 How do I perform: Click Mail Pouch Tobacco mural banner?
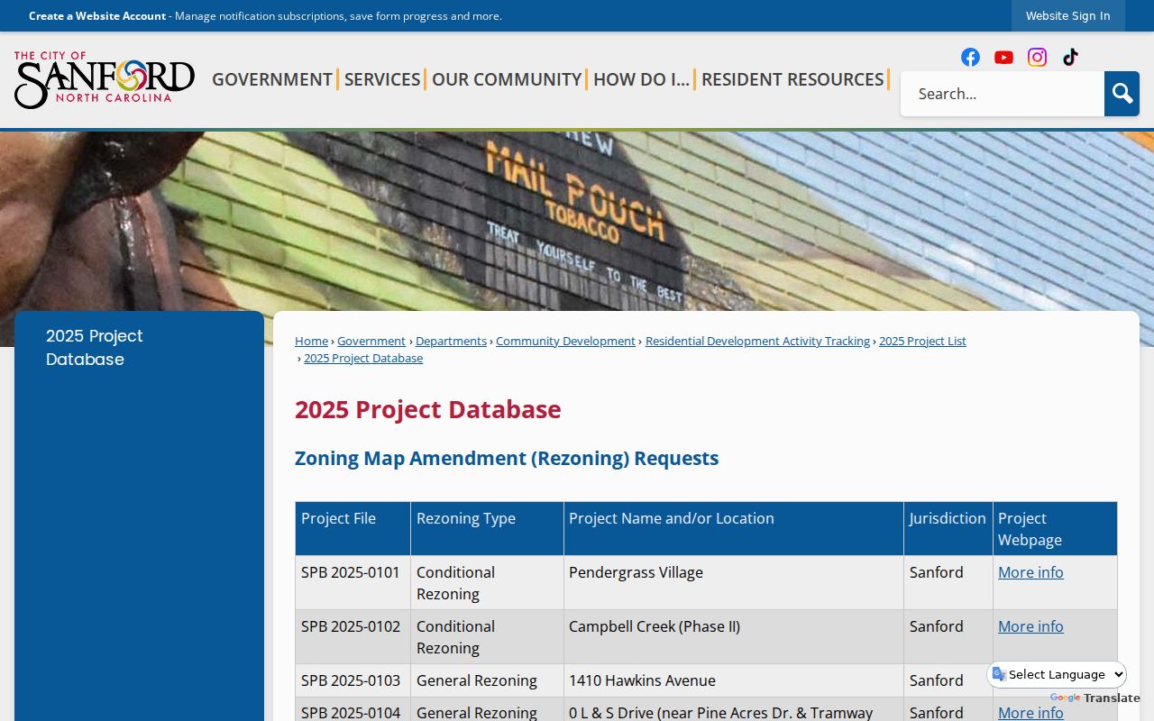[x=577, y=221]
